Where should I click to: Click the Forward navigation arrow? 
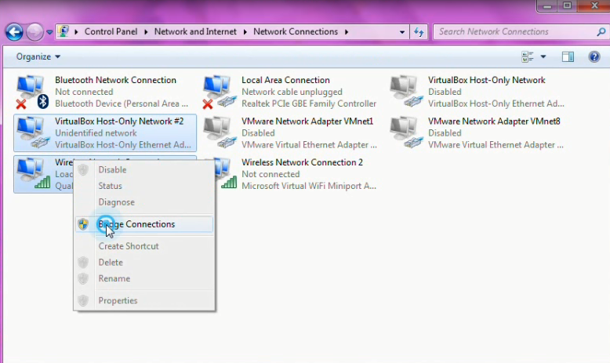coord(34,32)
